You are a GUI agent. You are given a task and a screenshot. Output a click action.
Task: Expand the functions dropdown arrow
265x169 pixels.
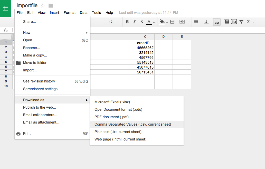253,22
